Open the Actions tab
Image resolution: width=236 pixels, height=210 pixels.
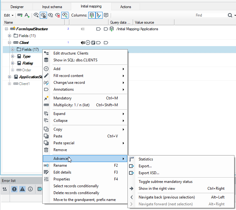coord(126,7)
